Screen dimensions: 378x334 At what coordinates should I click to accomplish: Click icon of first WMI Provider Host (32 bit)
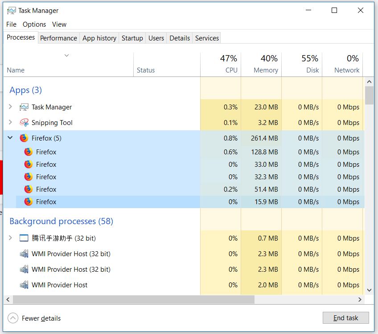click(x=24, y=254)
